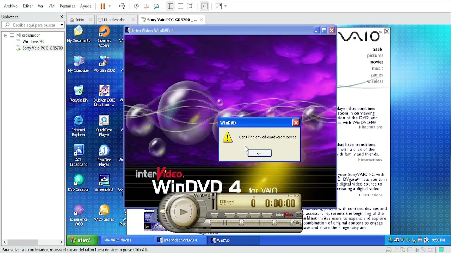Open the pictures link in VAIO panel

pos(375,56)
